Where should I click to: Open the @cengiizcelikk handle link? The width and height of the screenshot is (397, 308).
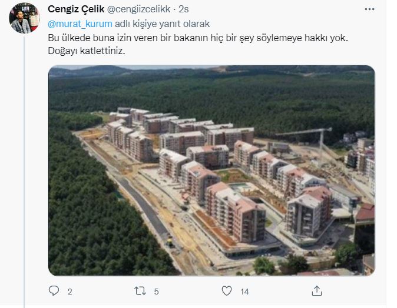(139, 9)
